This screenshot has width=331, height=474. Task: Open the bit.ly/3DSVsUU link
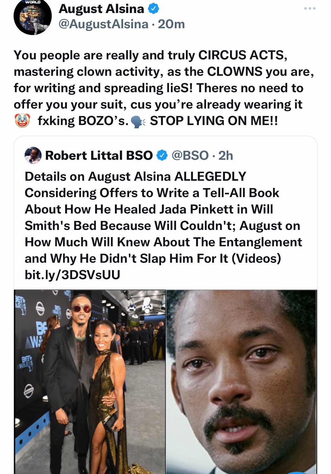(x=73, y=275)
